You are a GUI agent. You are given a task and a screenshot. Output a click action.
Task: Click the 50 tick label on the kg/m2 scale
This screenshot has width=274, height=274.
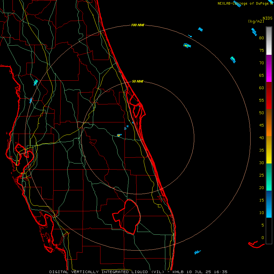(262, 113)
